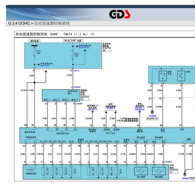Click the 2.0G wire label

(x=32, y=75)
